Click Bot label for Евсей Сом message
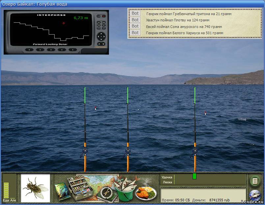The height and width of the screenshot is (205, 265). (135, 26)
